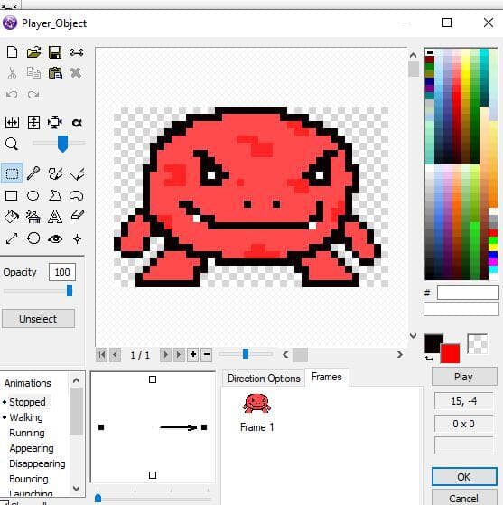
Task: Select the rectangle shape tool
Action: [x=11, y=195]
